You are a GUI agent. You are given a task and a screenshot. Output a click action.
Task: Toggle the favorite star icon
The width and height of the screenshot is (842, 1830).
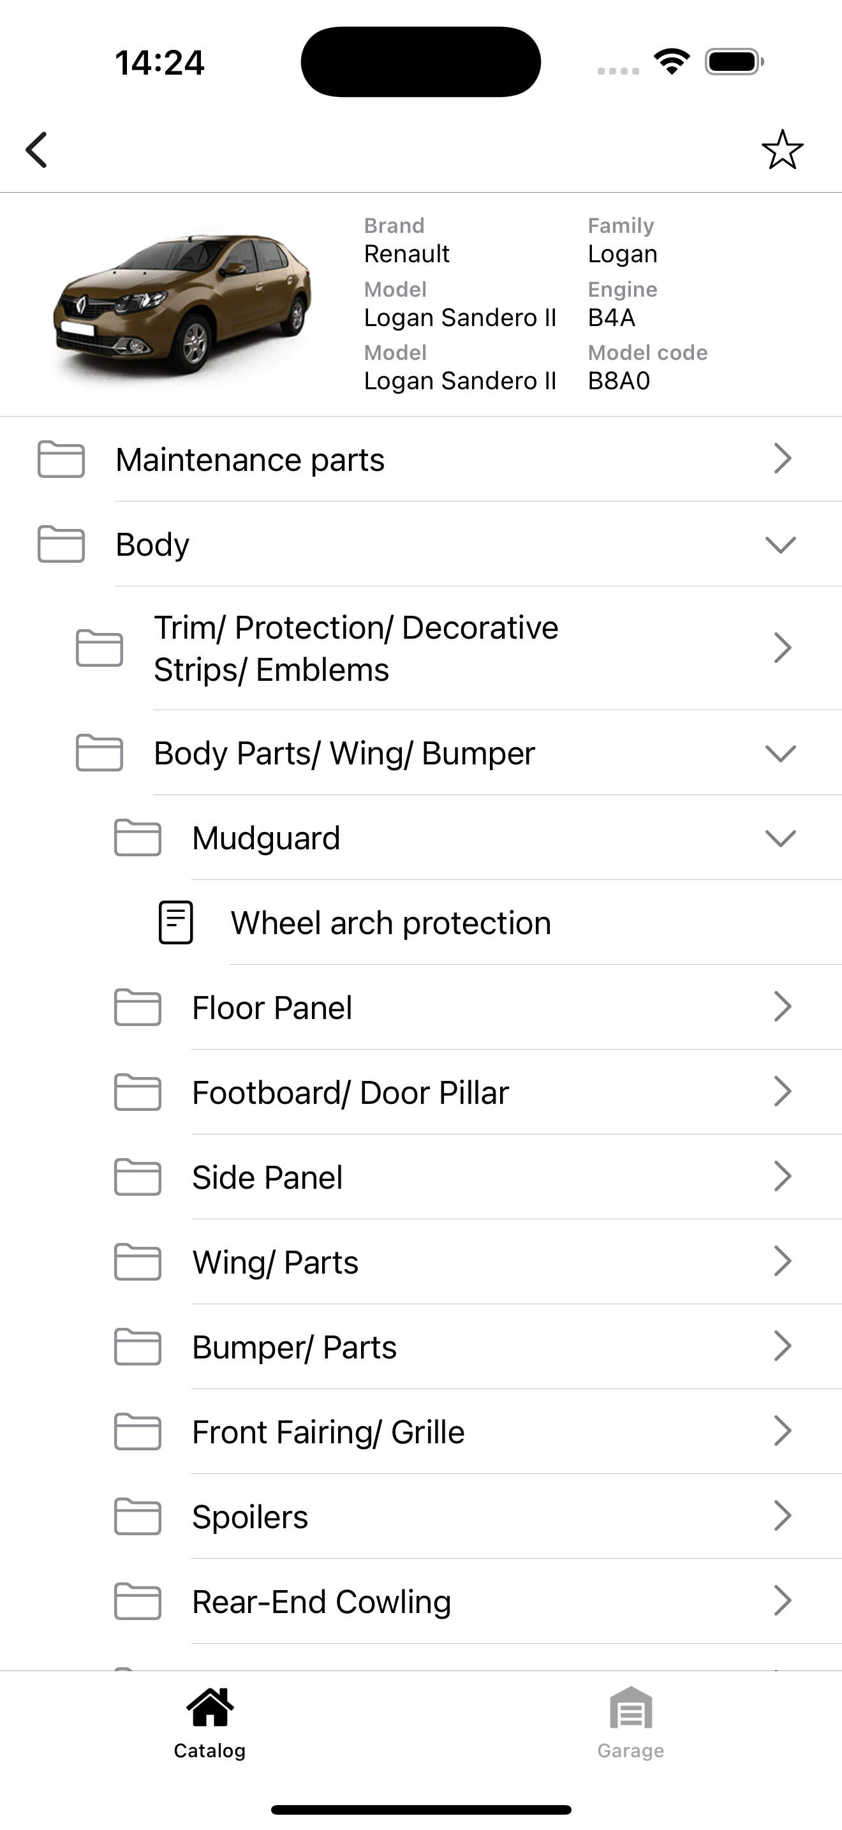(781, 149)
